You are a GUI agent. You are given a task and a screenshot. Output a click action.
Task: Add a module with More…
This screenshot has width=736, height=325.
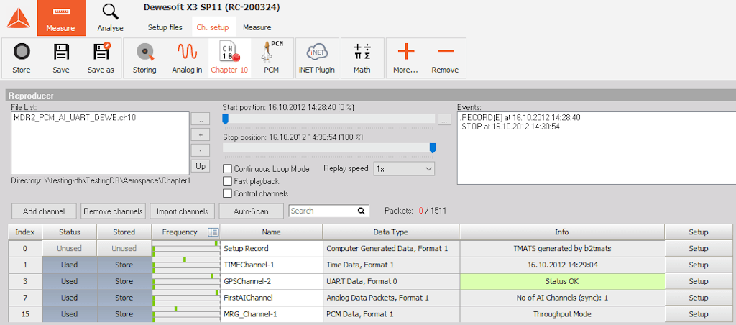point(405,58)
